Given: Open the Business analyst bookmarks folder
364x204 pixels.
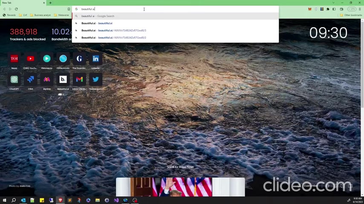Looking at the screenshot, I should pos(40,15).
